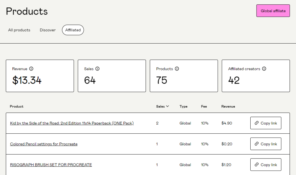Click the pink Global affiliate button
Image resolution: width=296 pixels, height=175 pixels.
[273, 11]
